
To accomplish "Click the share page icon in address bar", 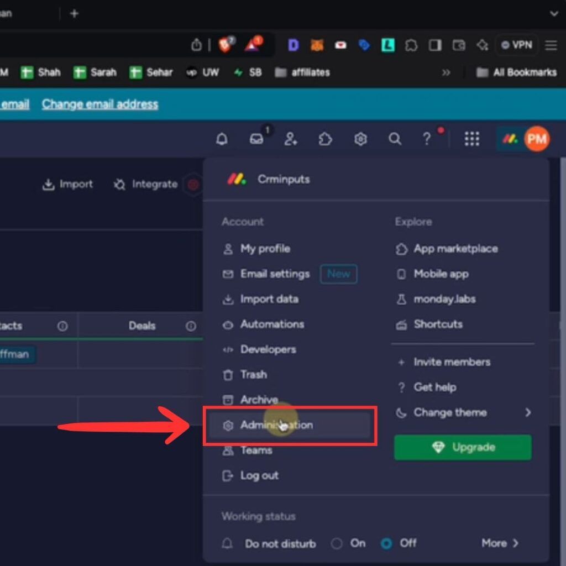I will [x=196, y=45].
